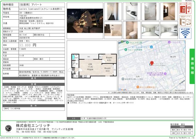
Task: Click the 取引態様 貸主 transaction label
Action: click(178, 124)
